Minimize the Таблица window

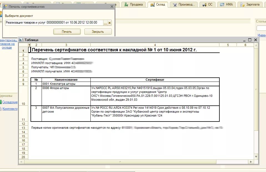244,40
